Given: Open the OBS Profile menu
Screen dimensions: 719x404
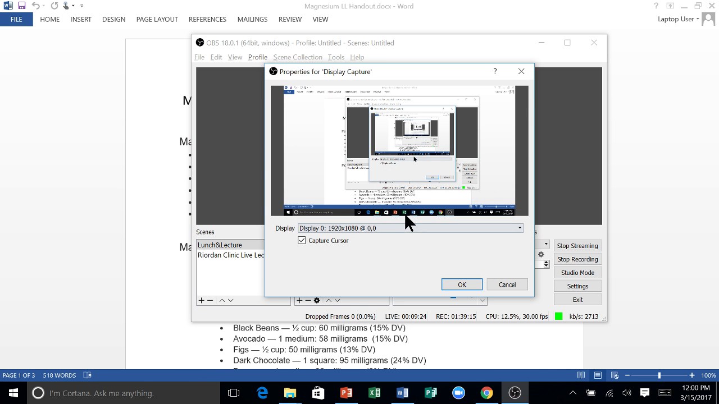Looking at the screenshot, I should tap(258, 57).
